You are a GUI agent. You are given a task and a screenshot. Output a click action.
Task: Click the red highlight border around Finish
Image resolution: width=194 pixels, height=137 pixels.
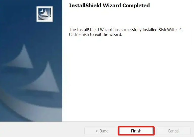coord(136,127)
